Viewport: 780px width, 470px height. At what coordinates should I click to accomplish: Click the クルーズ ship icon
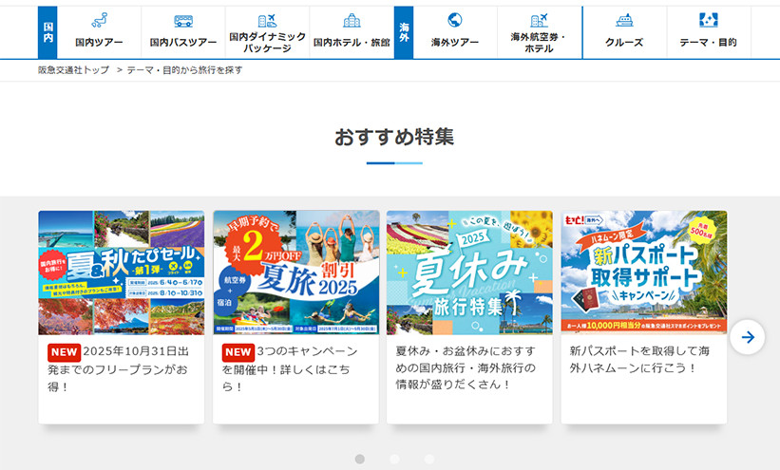point(624,20)
